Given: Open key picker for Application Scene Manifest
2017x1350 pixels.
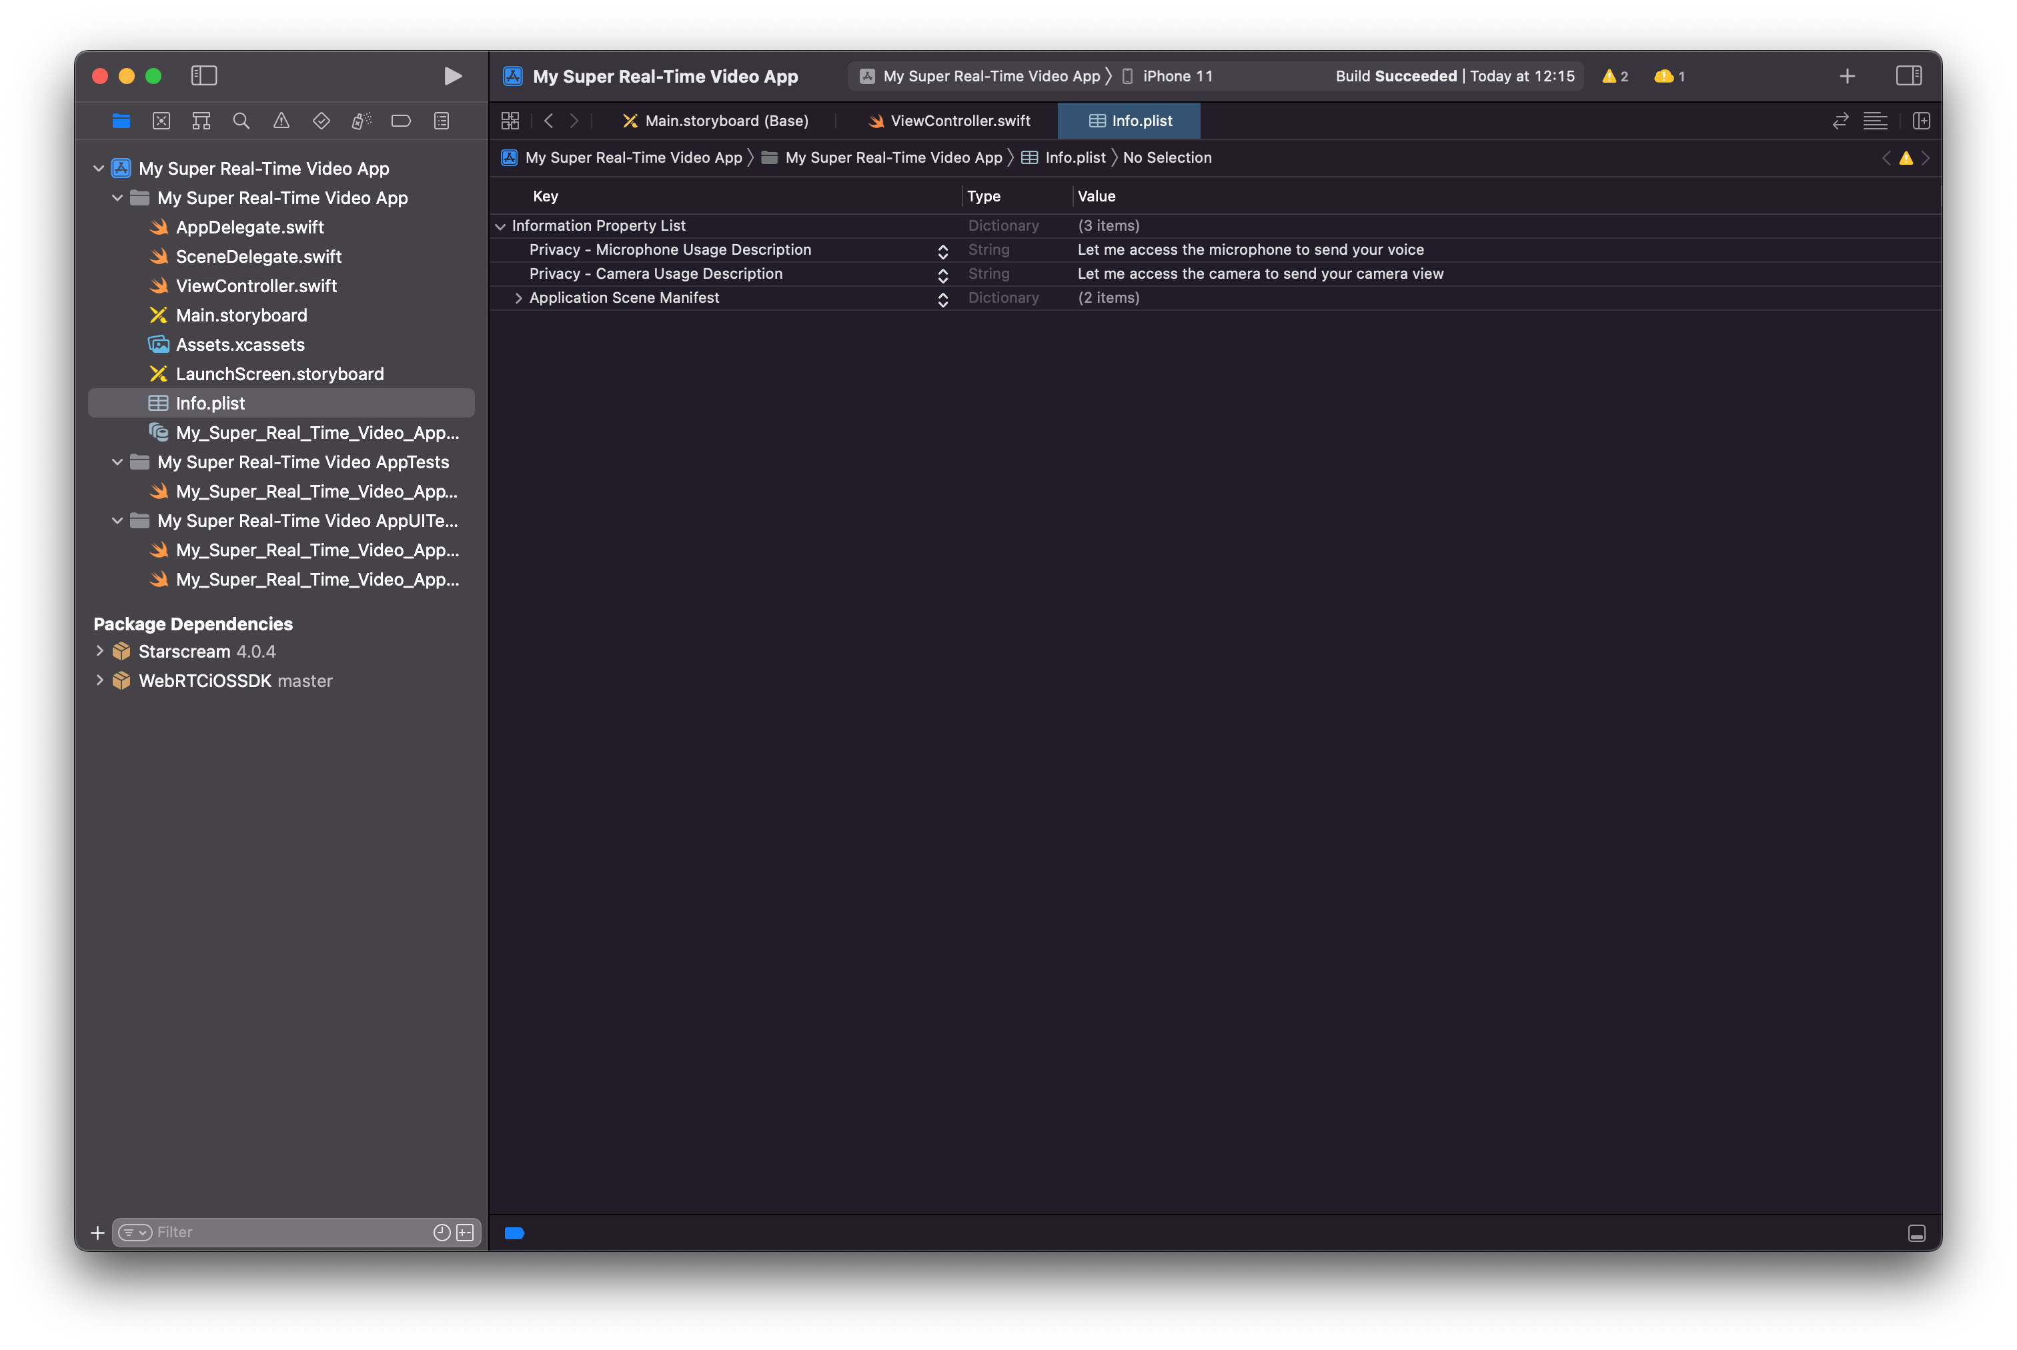Looking at the screenshot, I should pos(942,299).
